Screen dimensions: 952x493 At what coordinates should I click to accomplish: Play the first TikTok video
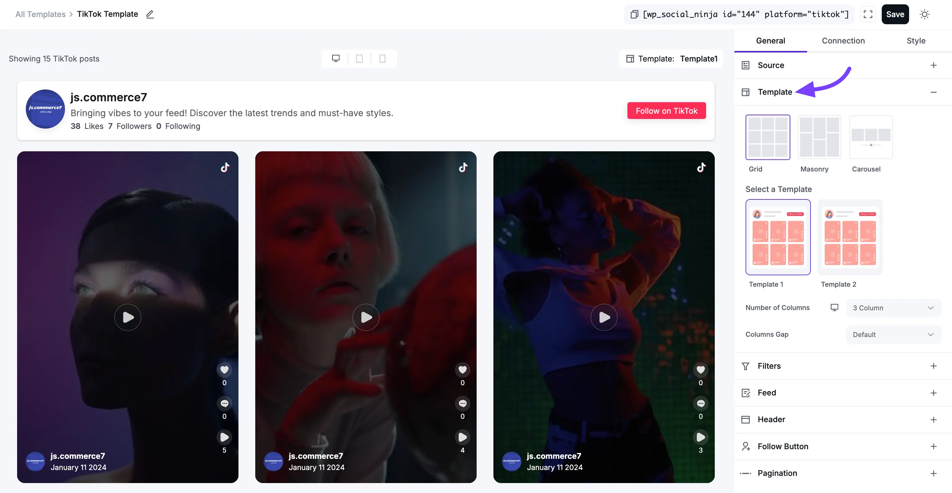point(128,317)
